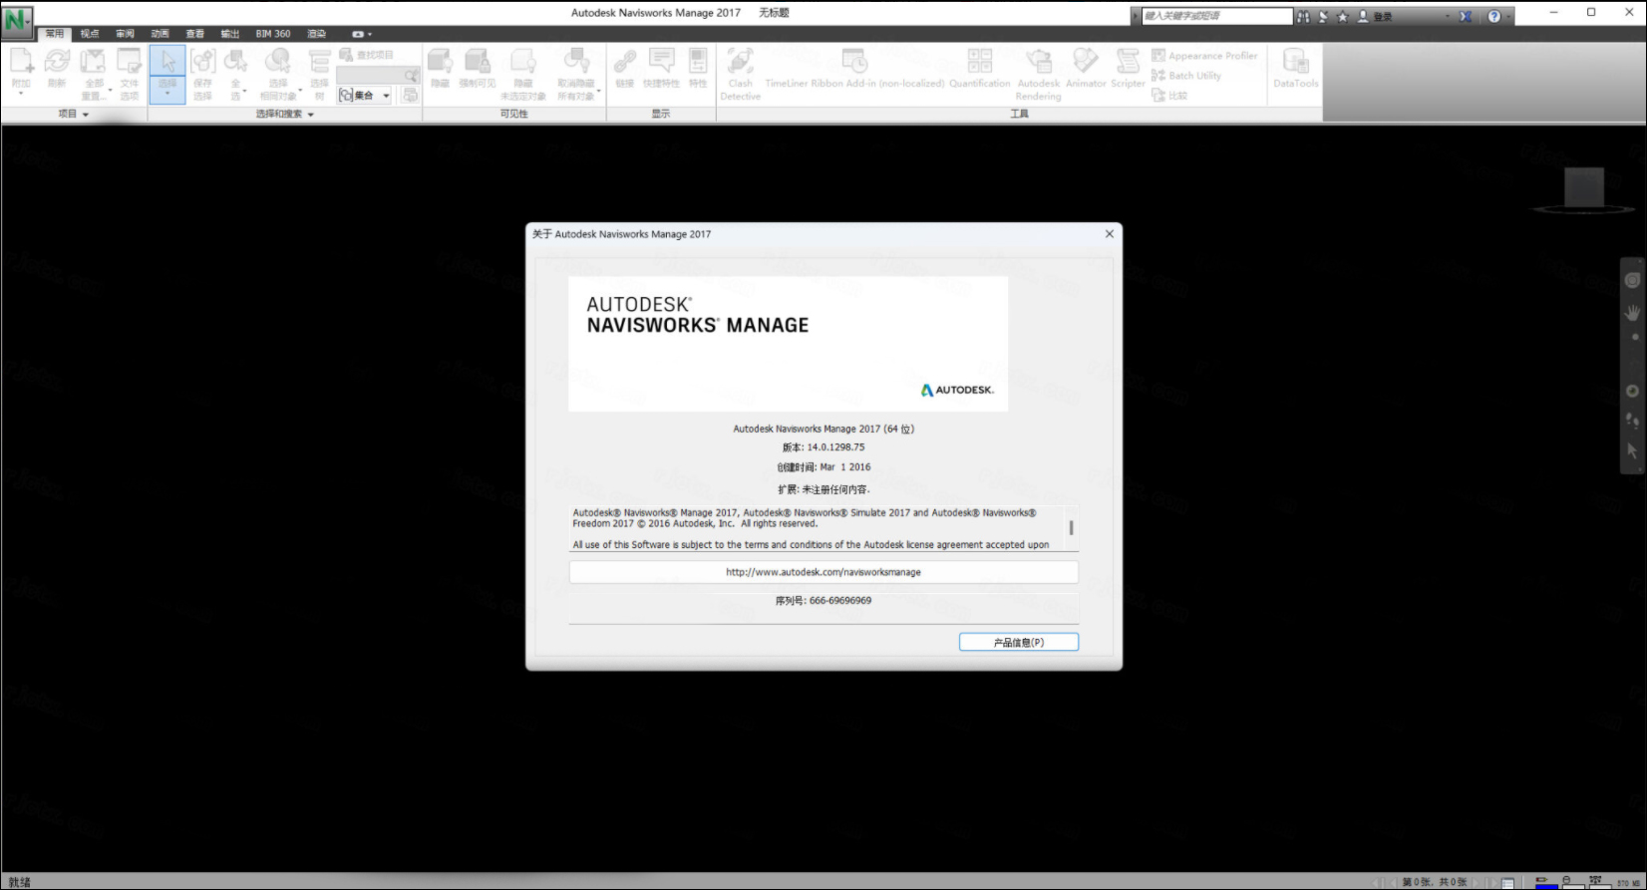Click Batch Utility
The width and height of the screenshot is (1647, 890).
(x=1186, y=76)
